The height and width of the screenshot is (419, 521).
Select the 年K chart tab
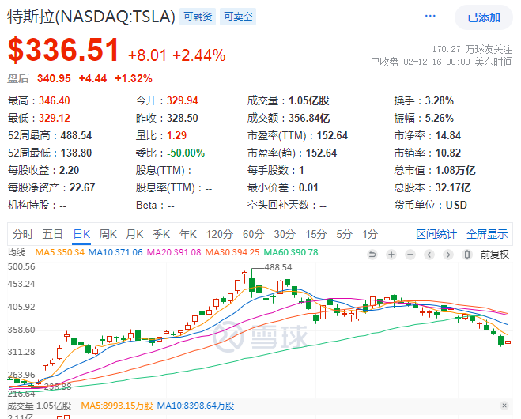click(187, 234)
